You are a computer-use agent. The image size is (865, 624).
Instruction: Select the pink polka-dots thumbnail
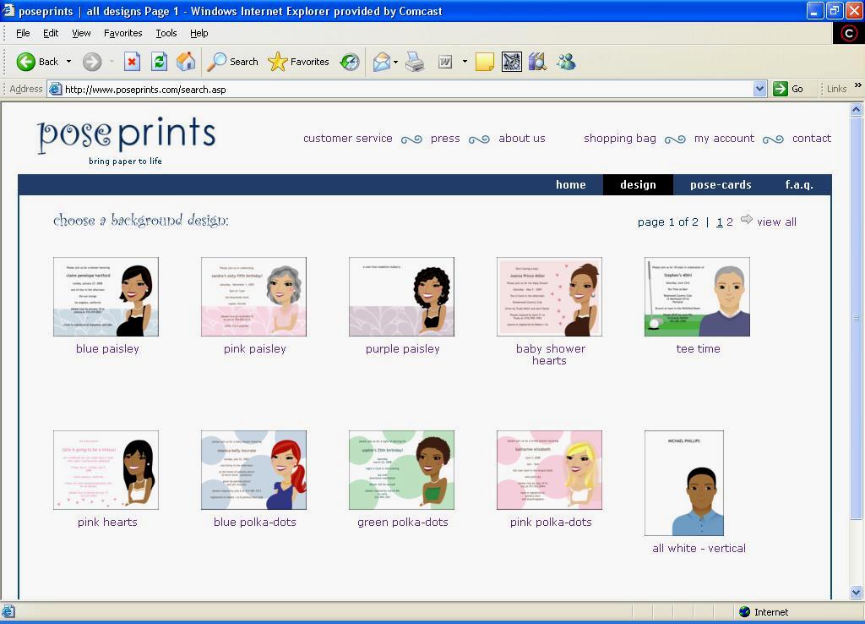[x=549, y=470]
